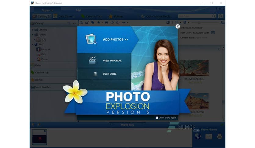Screen dimensions: 255x148
Task: Select the Catalog view button
Action: coord(42,16)
